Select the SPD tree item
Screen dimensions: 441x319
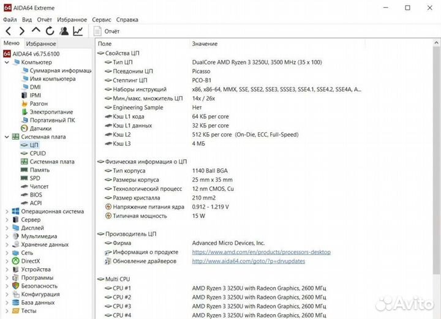click(x=31, y=178)
